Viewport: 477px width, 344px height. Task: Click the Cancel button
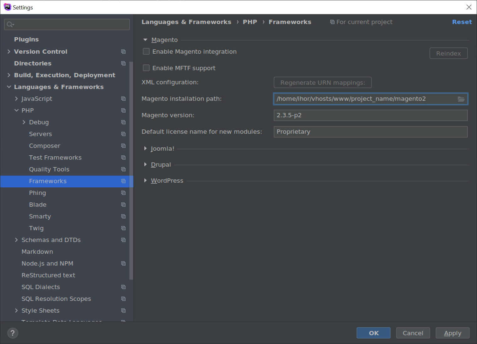413,333
